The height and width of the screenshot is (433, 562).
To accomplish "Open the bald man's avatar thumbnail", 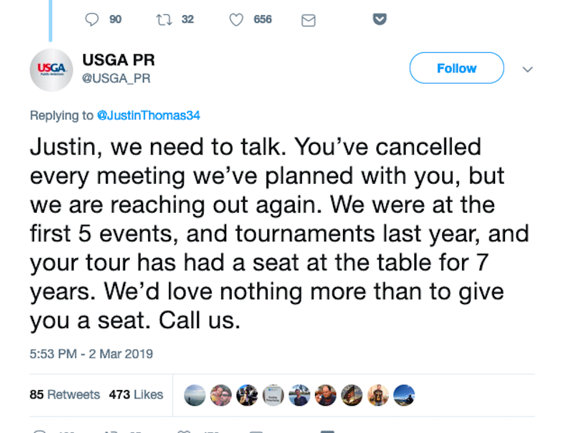I will [x=325, y=395].
